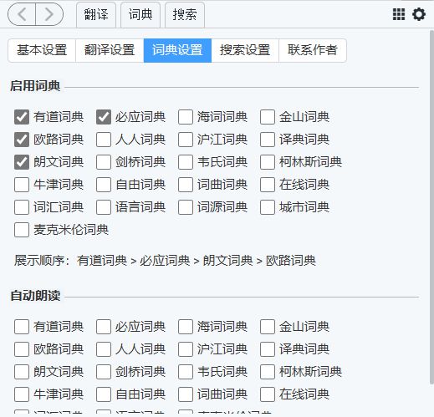Check 在线词典 under 自动朗读
The height and width of the screenshot is (417, 434).
click(x=268, y=394)
